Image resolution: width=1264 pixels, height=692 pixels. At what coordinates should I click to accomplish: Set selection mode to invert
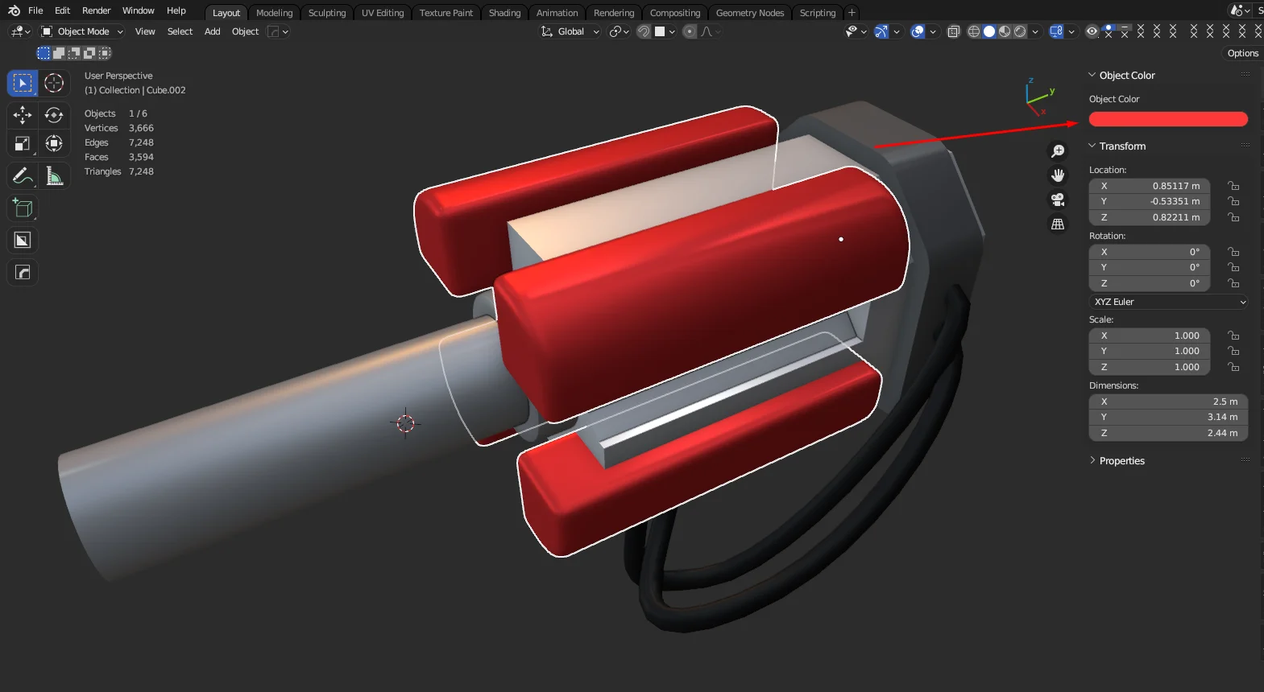pyautogui.click(x=89, y=53)
